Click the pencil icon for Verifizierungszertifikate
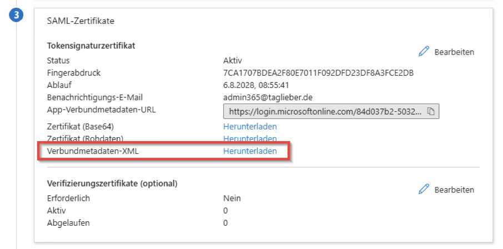Viewport: 503px width, 249px height. pyautogui.click(x=424, y=190)
